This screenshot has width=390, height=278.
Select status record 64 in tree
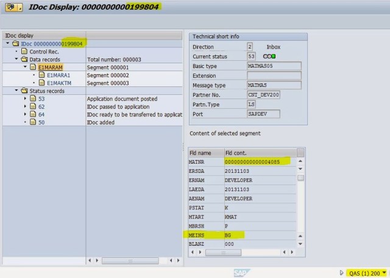coord(41,114)
